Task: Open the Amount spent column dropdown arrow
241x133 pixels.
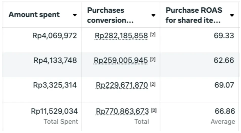Action: click(75, 15)
